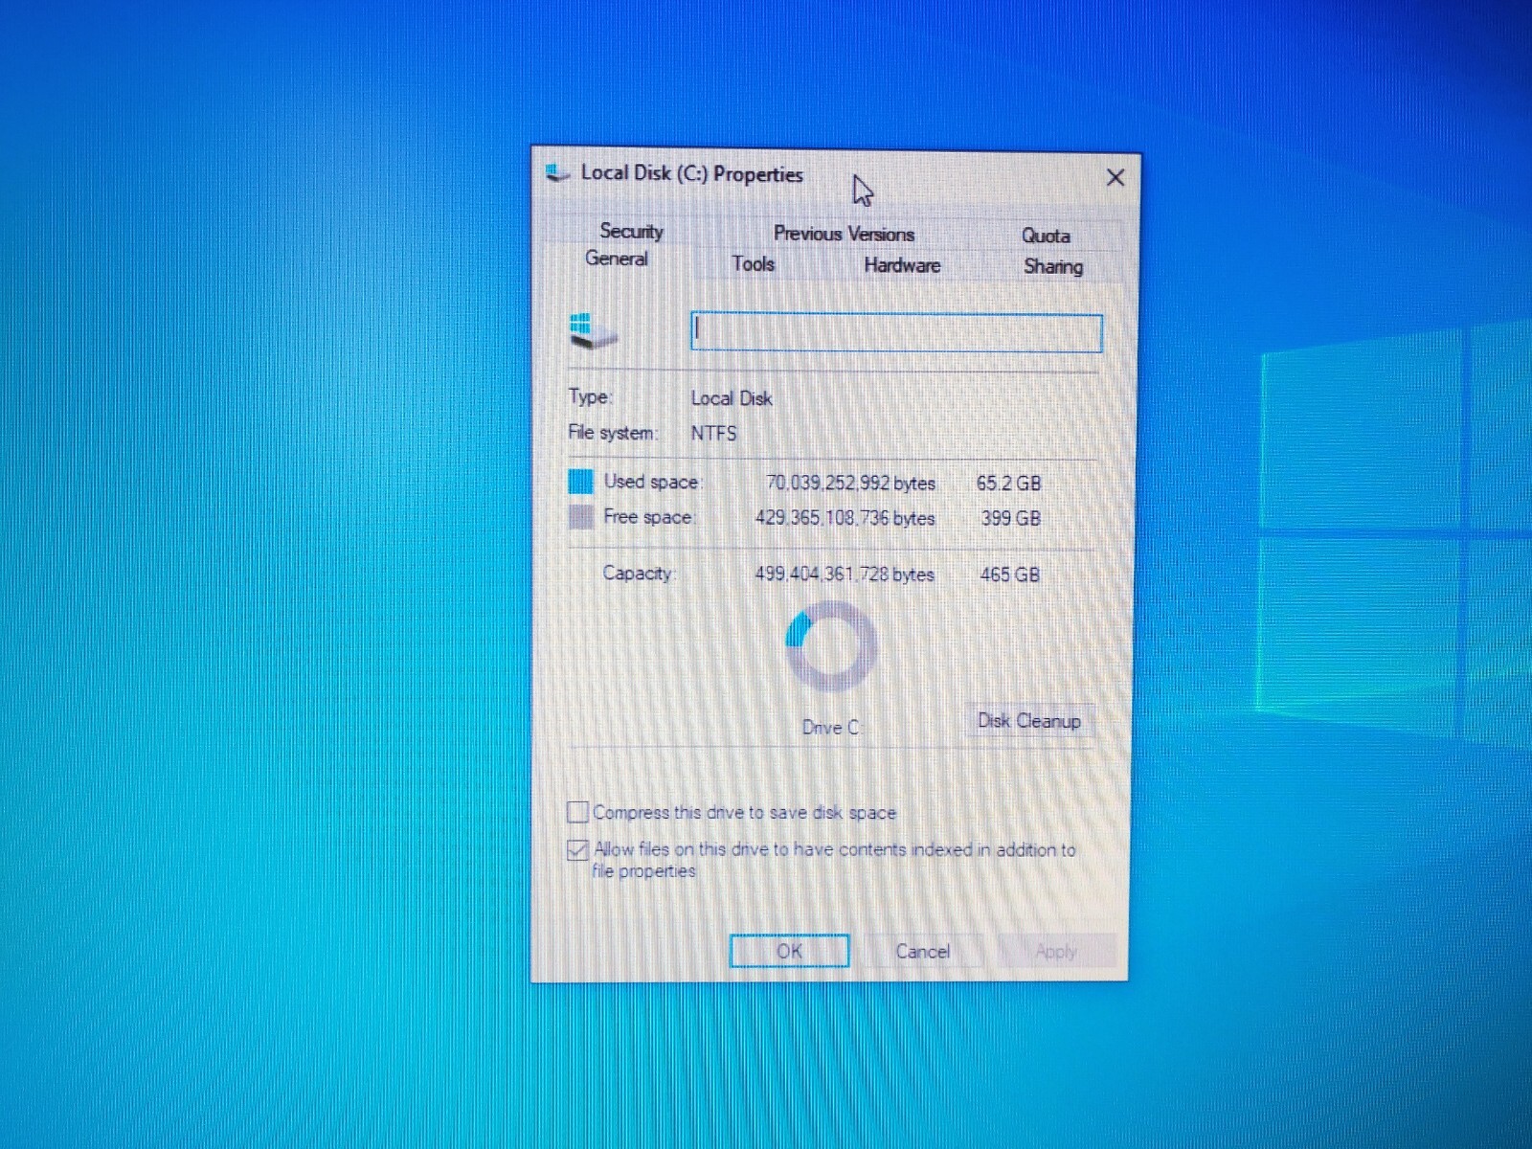Viewport: 1532px width, 1149px height.
Task: Confirm with the OK button
Action: tap(789, 951)
